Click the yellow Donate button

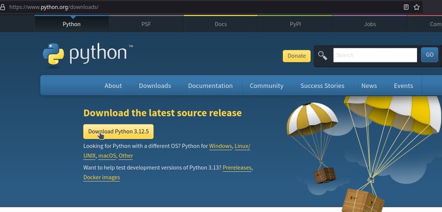[297, 56]
